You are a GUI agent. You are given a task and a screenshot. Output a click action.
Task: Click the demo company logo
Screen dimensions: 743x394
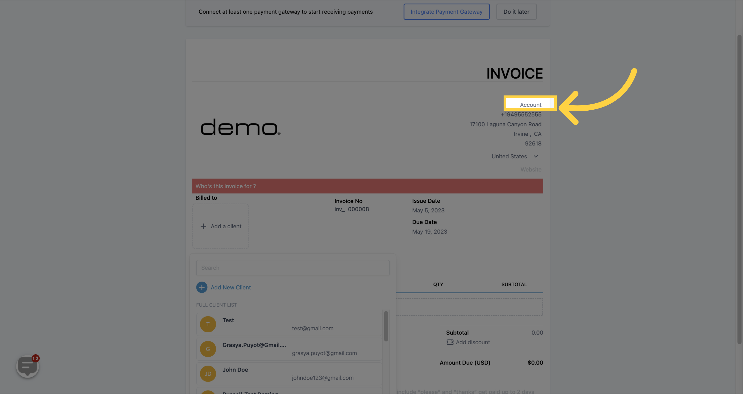tap(240, 127)
